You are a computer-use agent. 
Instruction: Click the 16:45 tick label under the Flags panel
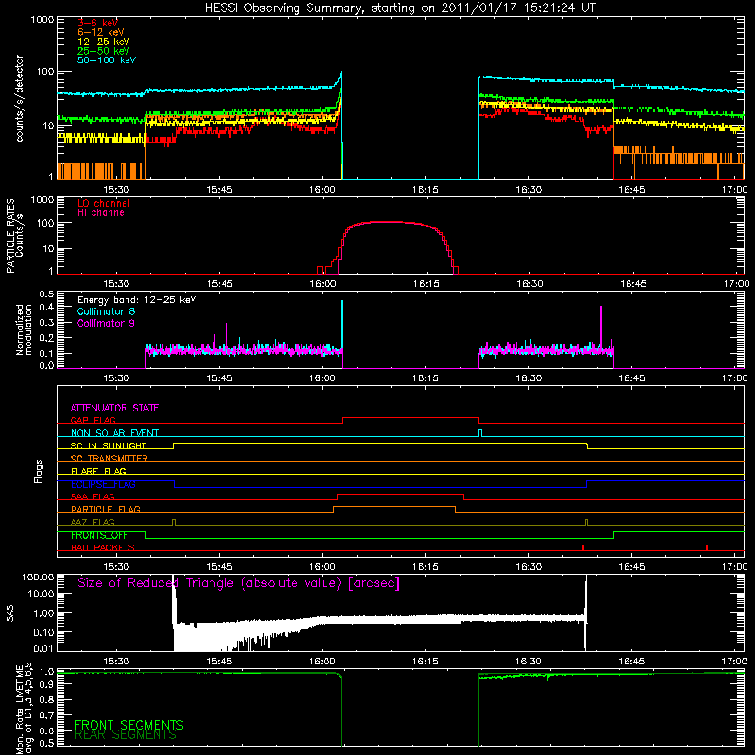pos(631,567)
